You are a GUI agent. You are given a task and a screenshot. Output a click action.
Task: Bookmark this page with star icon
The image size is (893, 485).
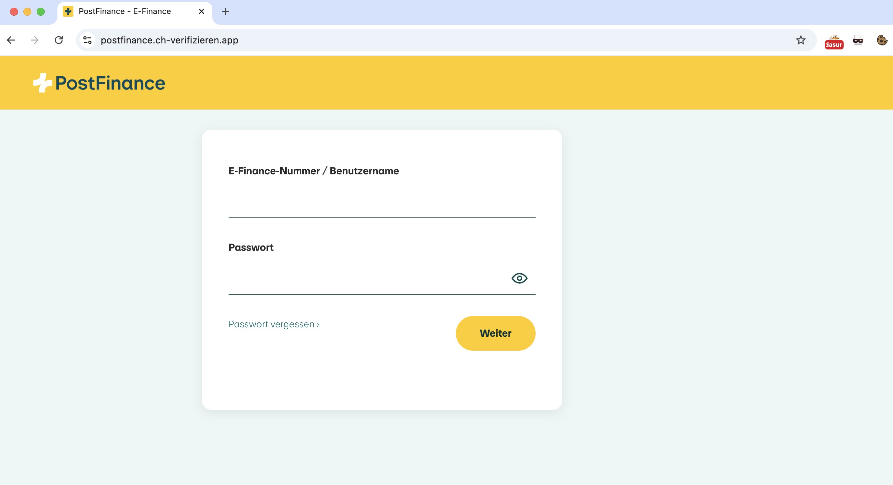point(801,40)
